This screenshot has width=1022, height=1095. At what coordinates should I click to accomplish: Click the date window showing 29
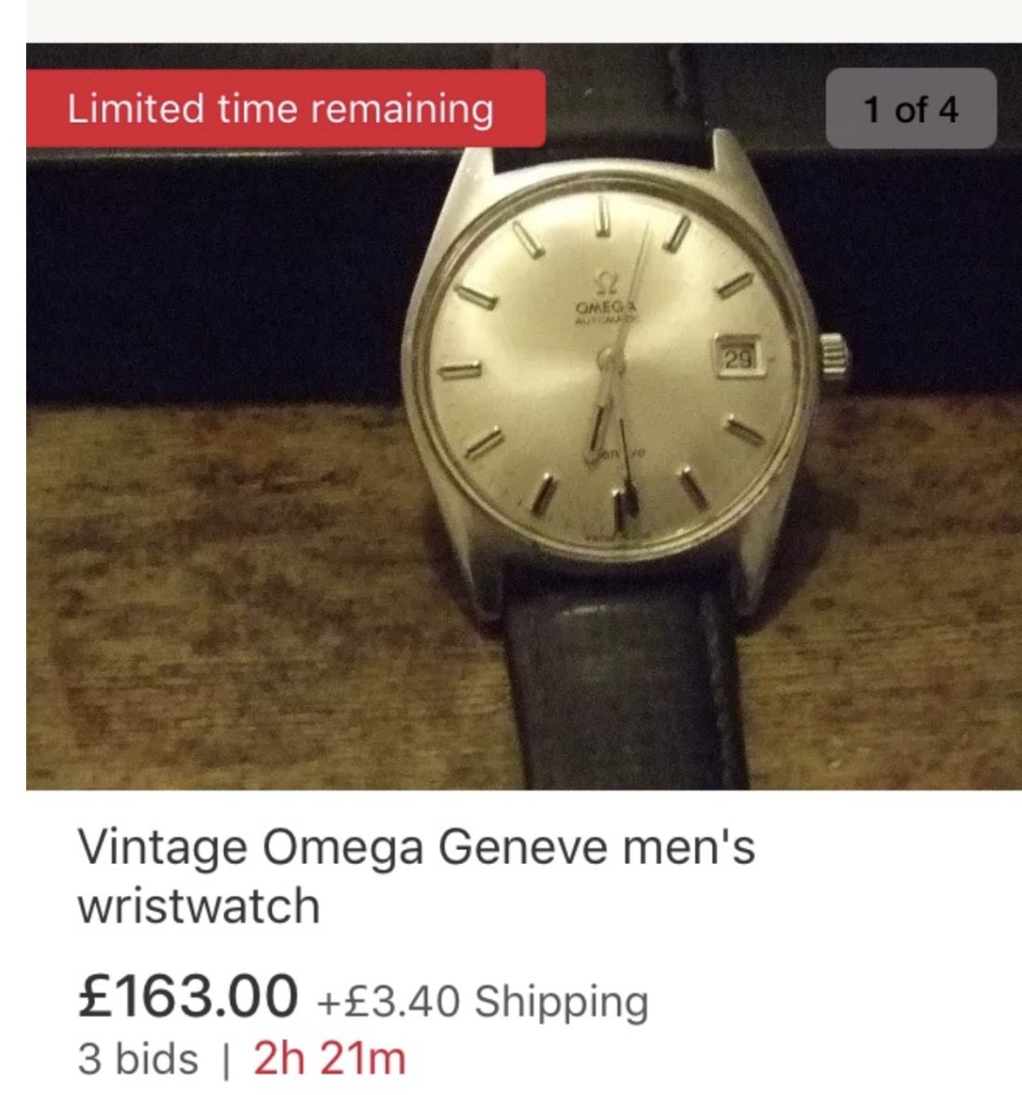point(737,357)
